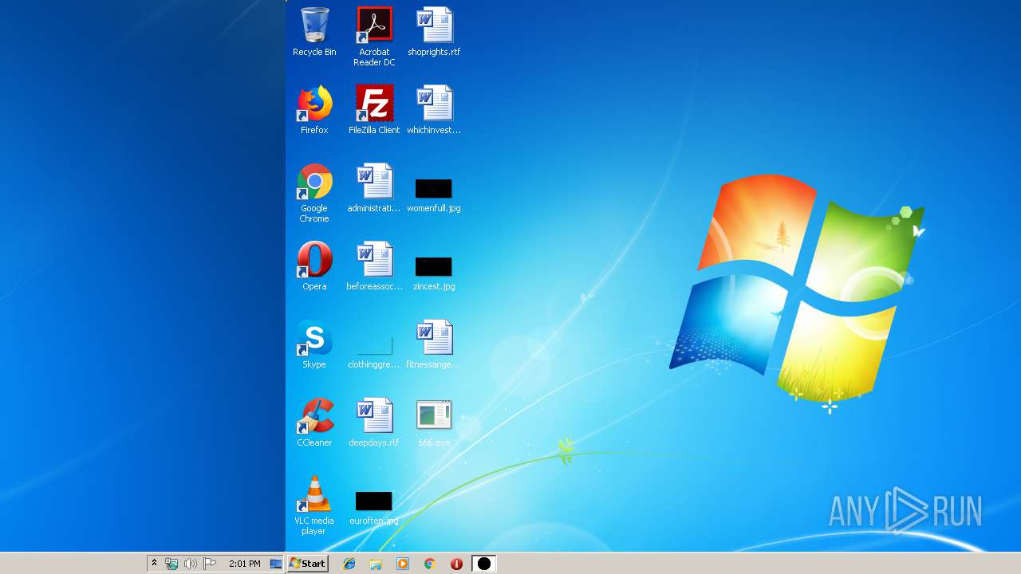Open Google Chrome desktop shortcut

tap(314, 193)
